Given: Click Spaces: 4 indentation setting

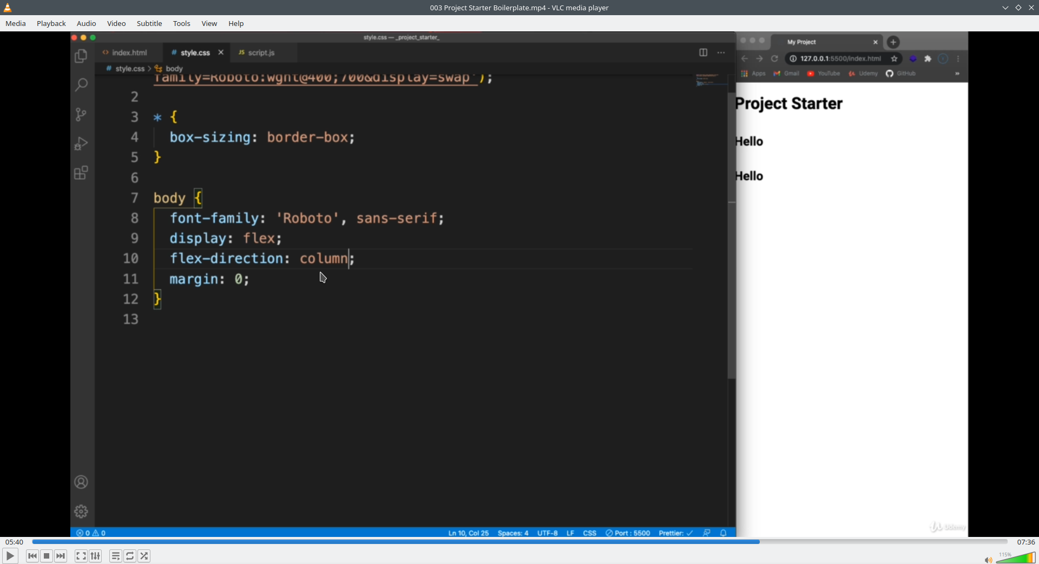Looking at the screenshot, I should (x=513, y=533).
